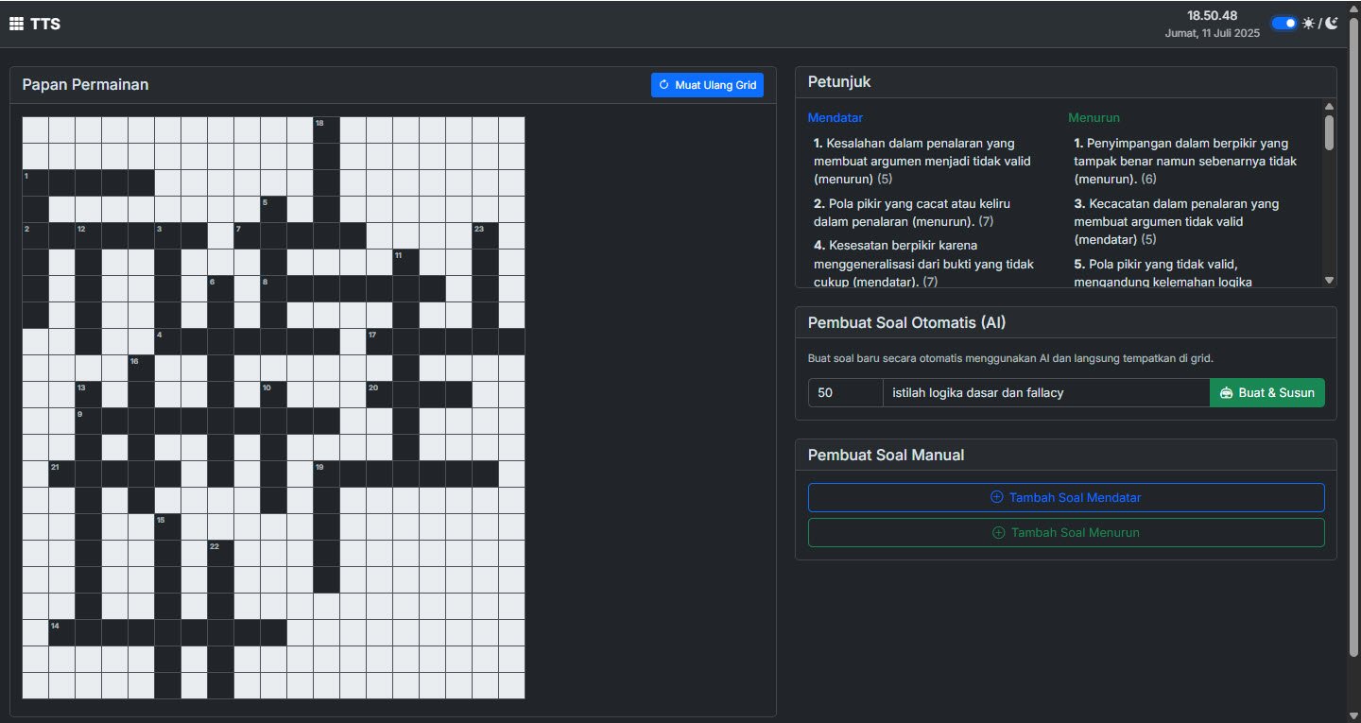Click the sun light-mode icon
This screenshot has height=723, width=1361.
[x=1308, y=24]
